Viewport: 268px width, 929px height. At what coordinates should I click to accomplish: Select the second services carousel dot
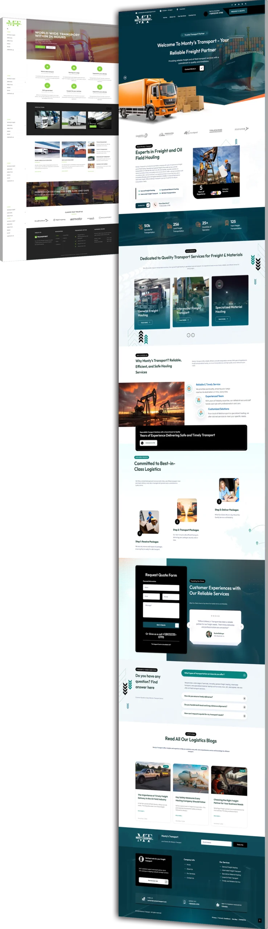(x=193, y=335)
